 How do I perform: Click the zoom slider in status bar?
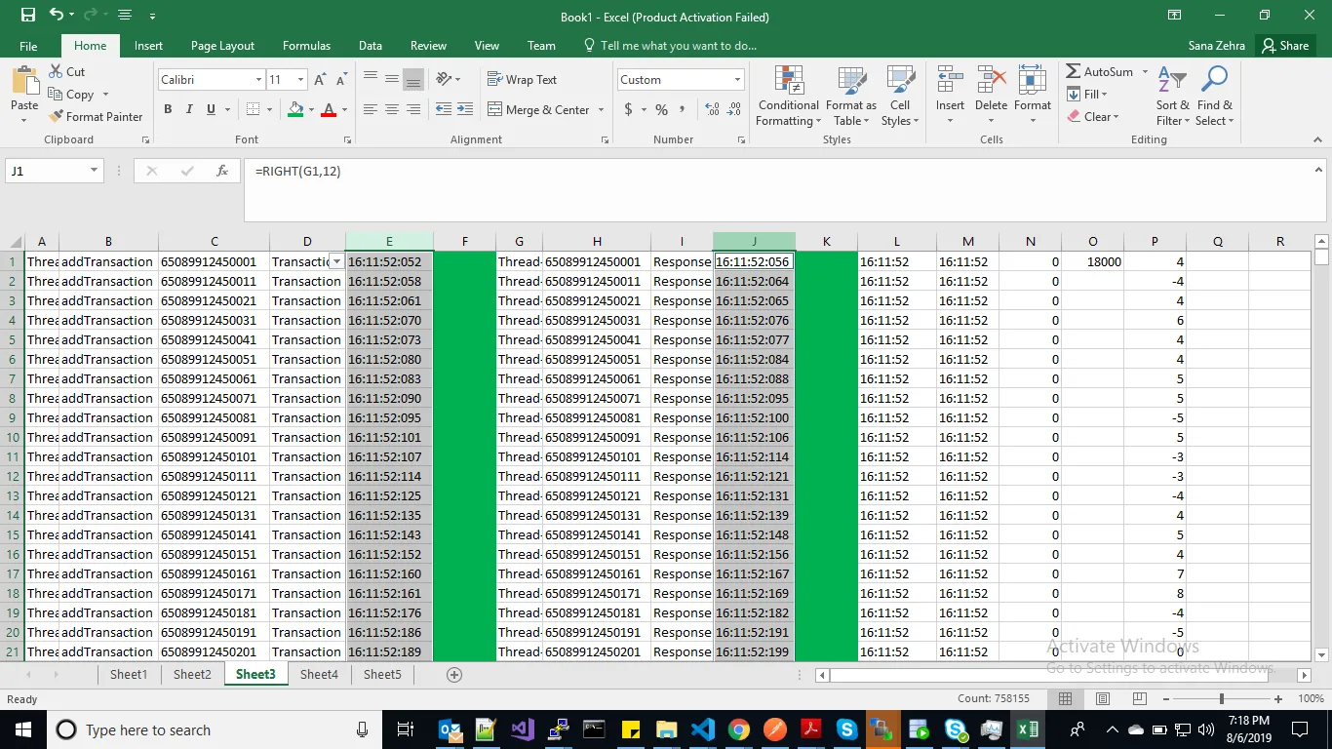[x=1221, y=699]
